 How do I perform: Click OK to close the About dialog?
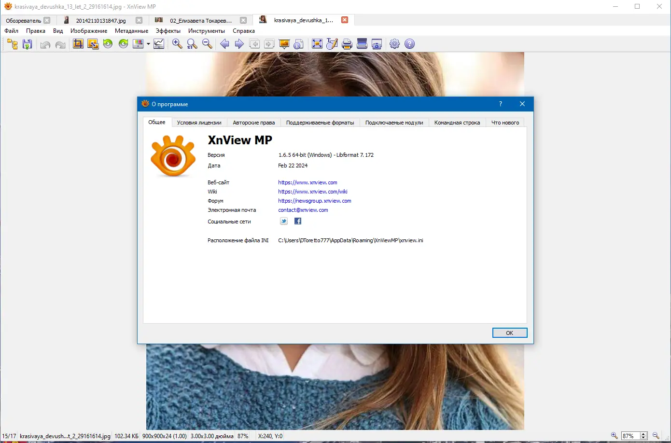pyautogui.click(x=510, y=333)
